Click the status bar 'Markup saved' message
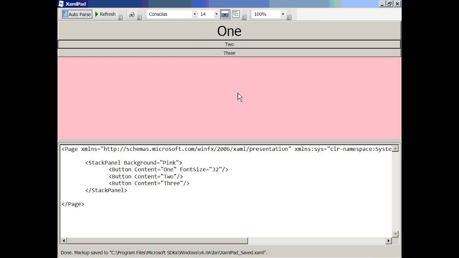 tap(164, 253)
